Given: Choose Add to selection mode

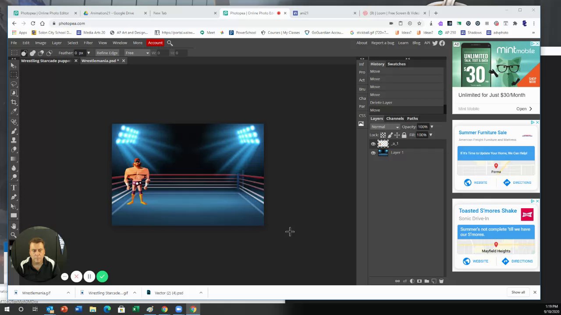Looking at the screenshot, I should click(32, 53).
